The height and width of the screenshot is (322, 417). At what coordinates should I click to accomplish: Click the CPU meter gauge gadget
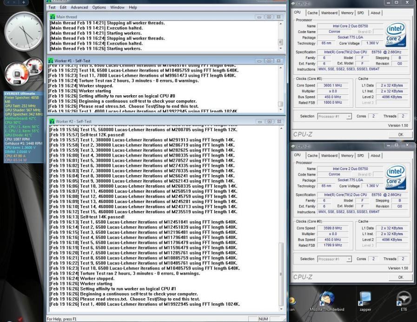coord(17,74)
